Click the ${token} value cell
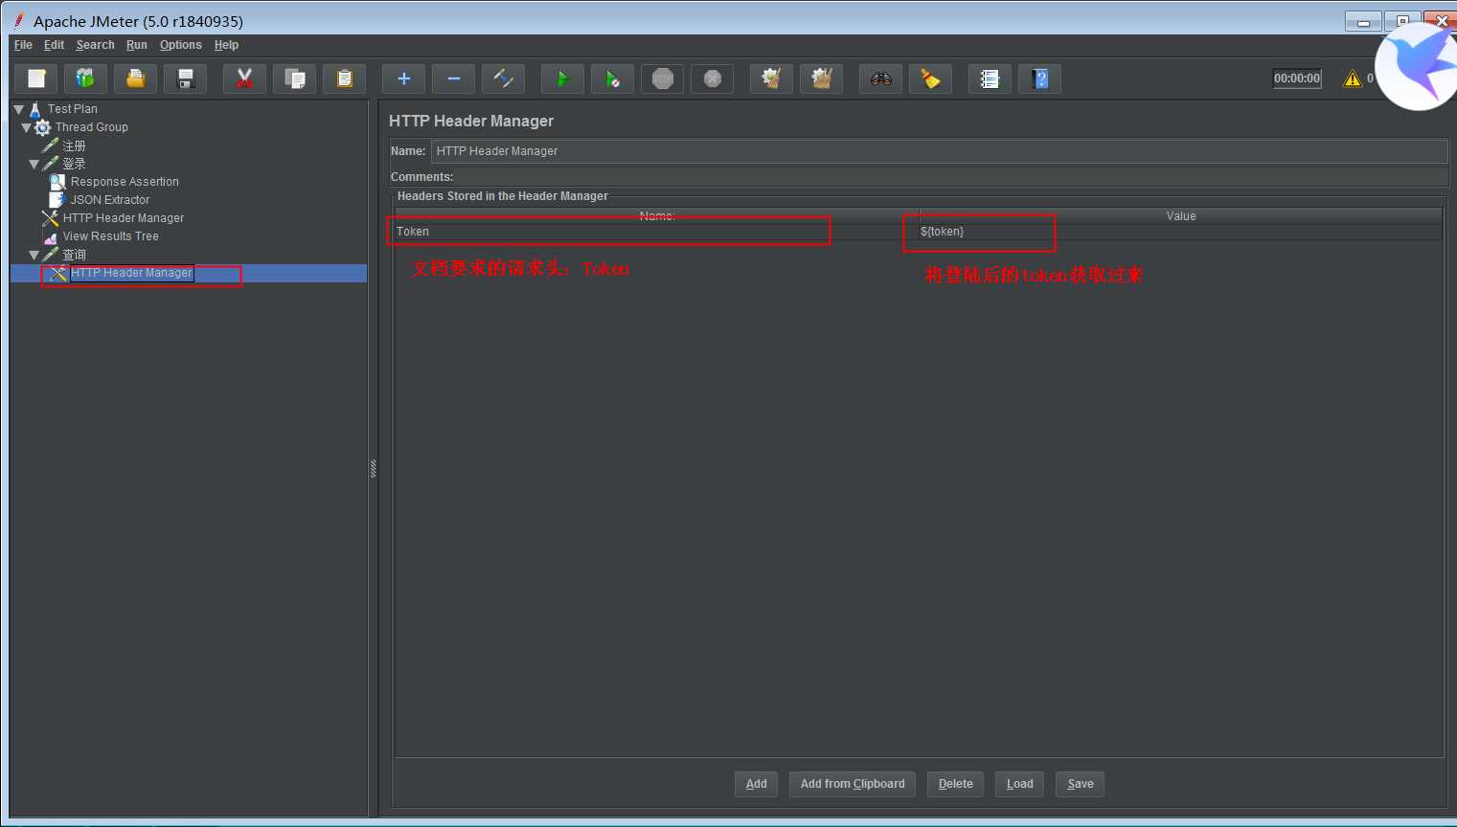 pos(1180,232)
